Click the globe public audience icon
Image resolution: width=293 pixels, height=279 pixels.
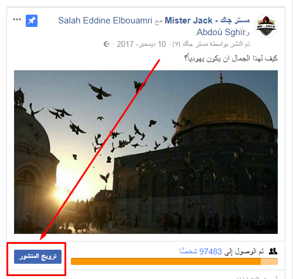coord(107,44)
